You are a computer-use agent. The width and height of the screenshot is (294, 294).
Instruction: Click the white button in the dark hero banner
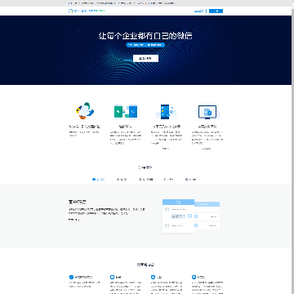[x=145, y=58]
